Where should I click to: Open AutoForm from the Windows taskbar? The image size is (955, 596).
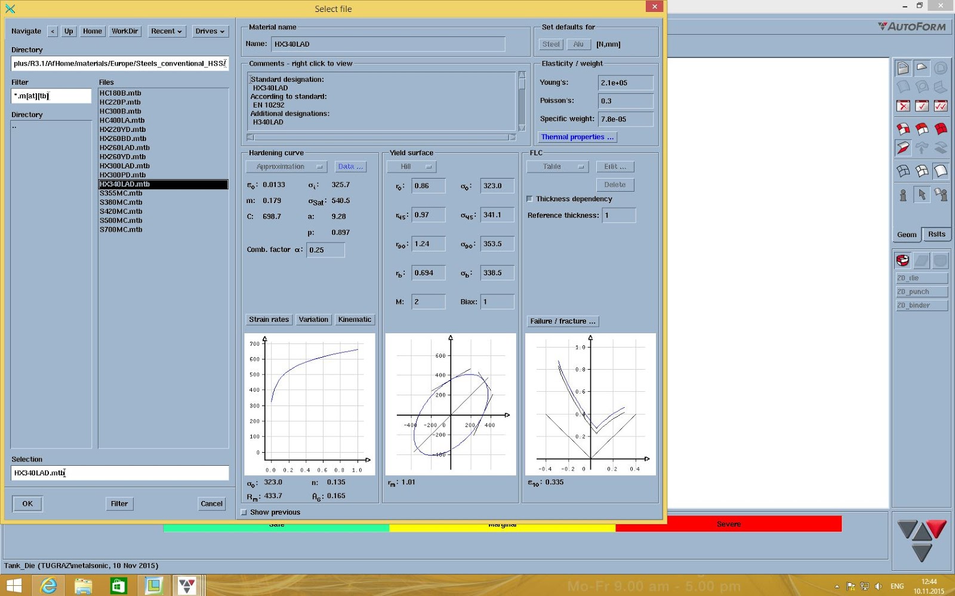tap(187, 585)
